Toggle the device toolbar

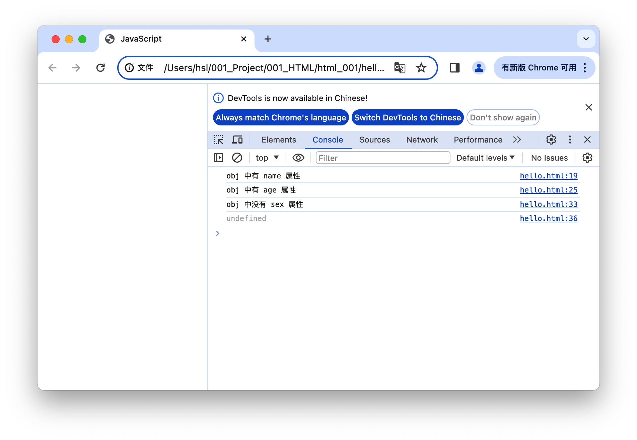[x=237, y=140]
